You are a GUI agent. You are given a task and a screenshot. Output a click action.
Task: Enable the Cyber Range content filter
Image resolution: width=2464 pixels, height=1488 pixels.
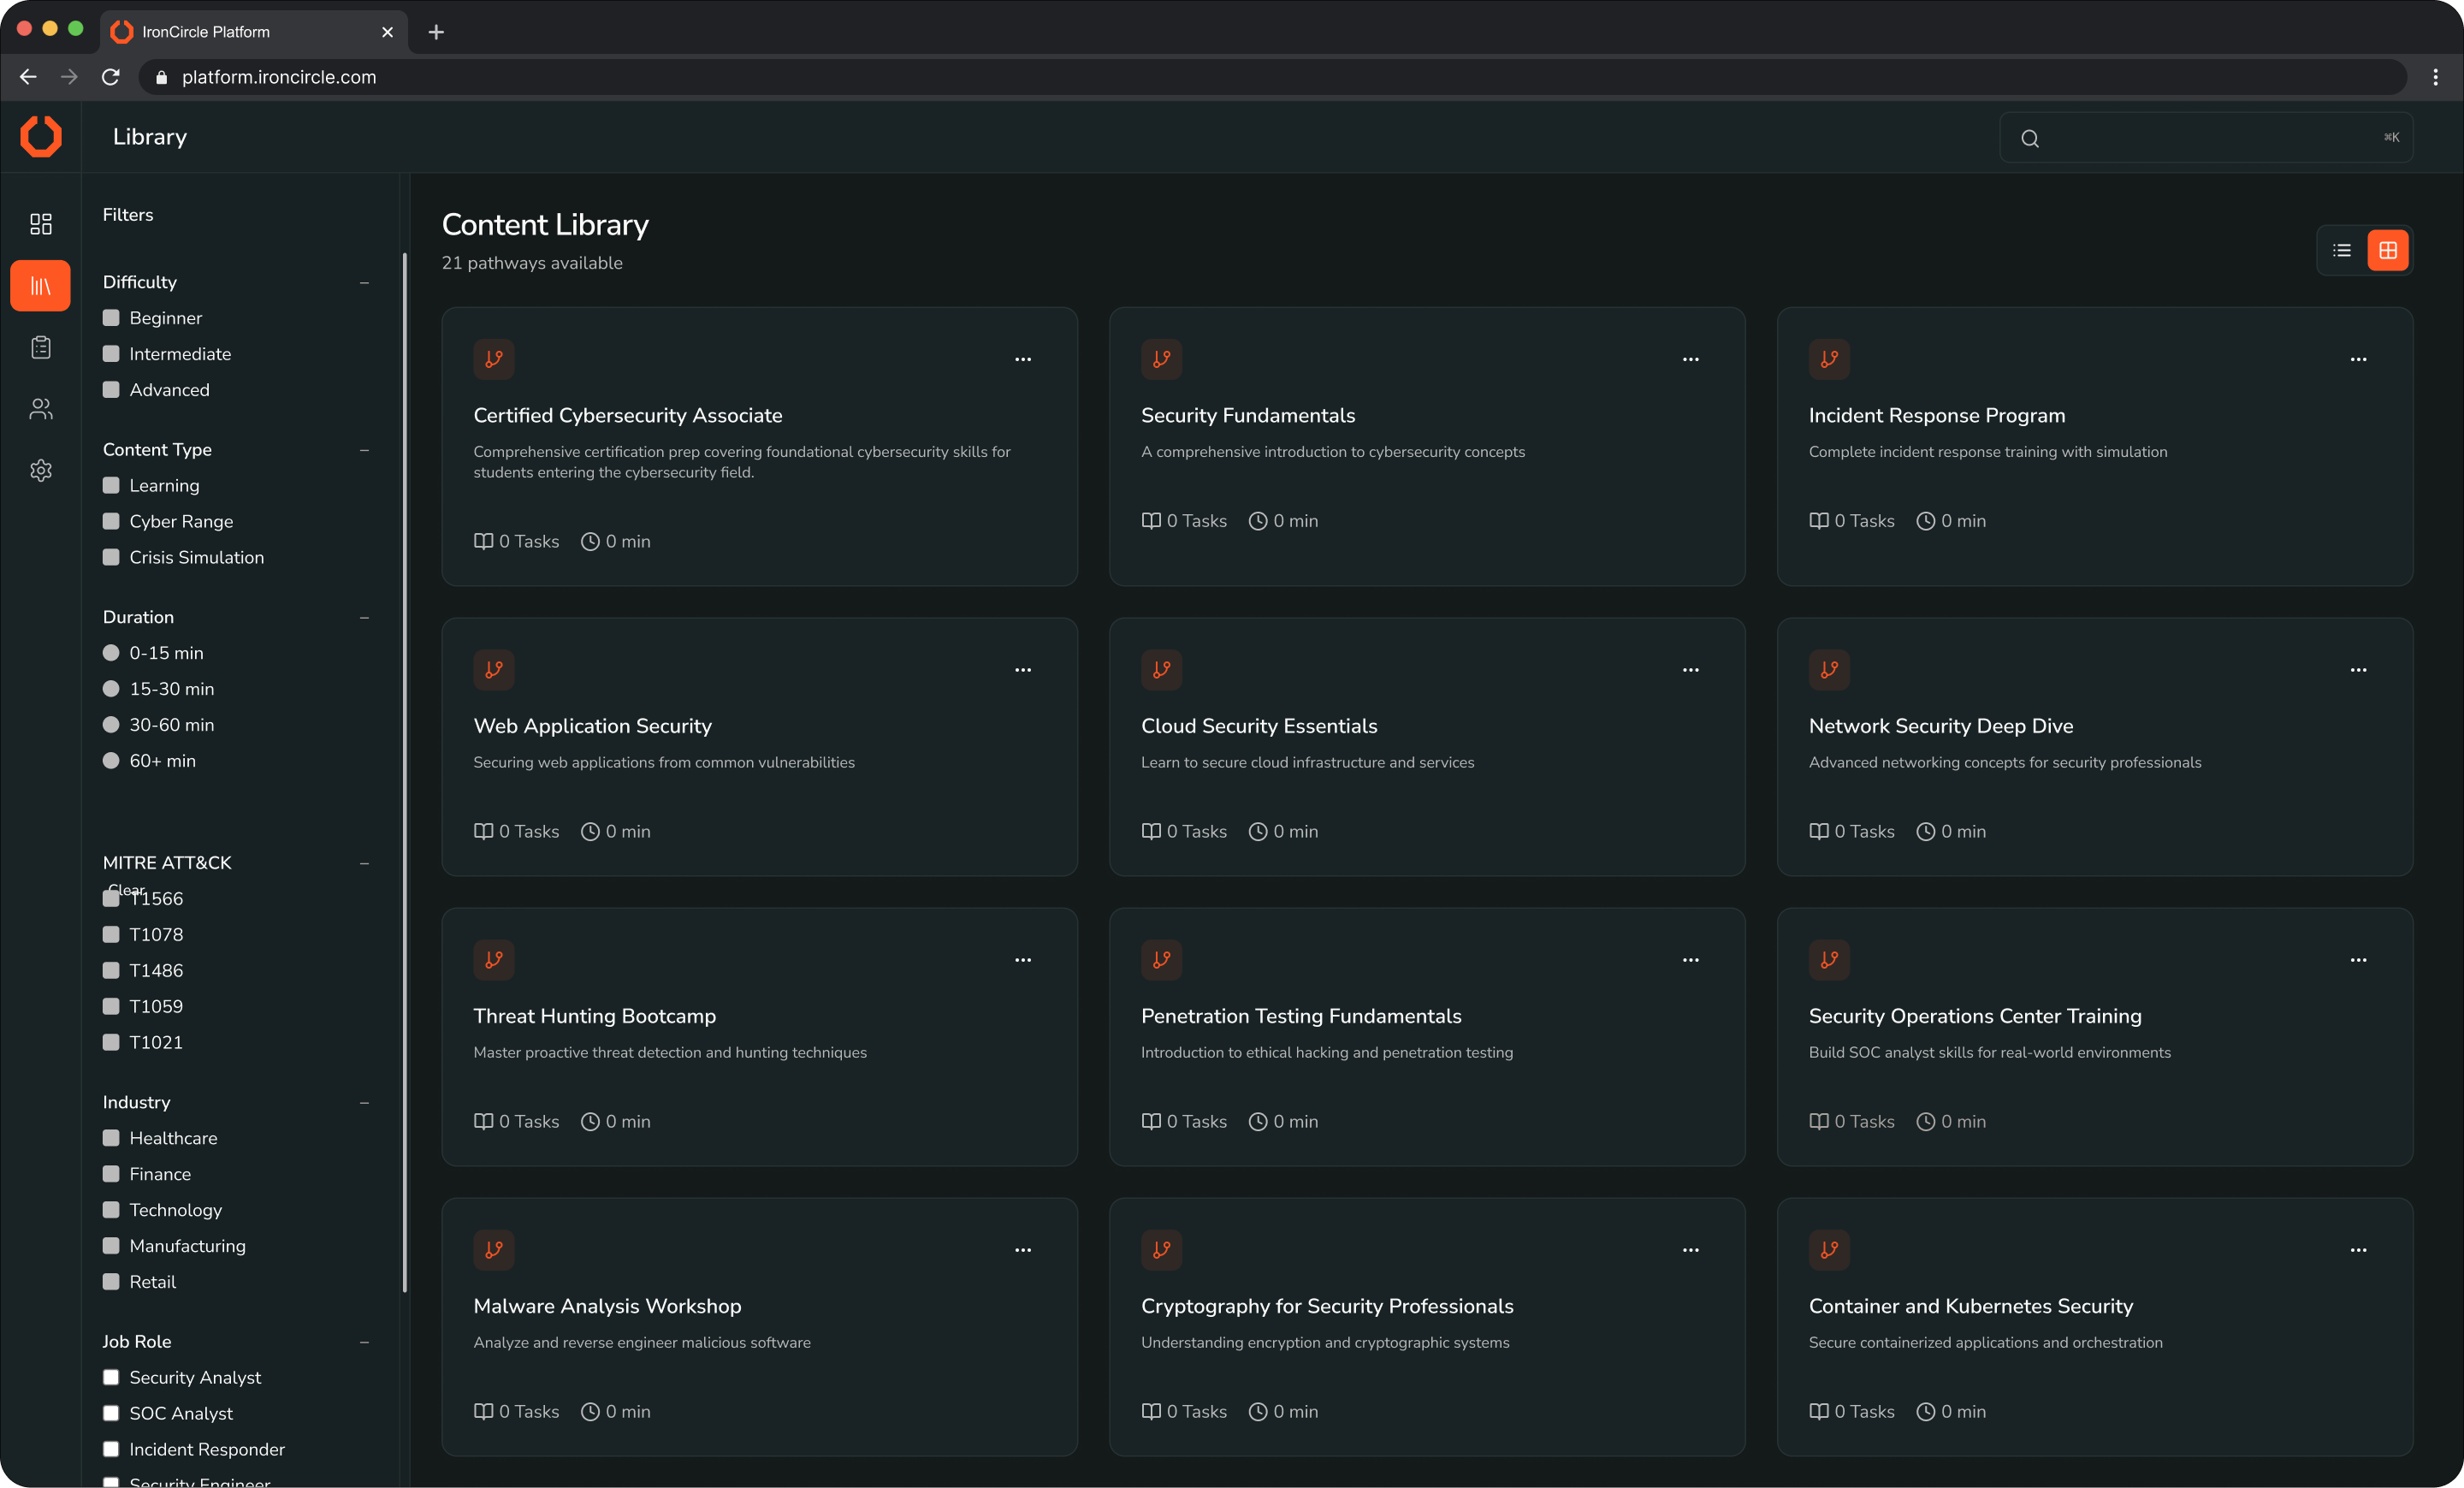pyautogui.click(x=111, y=521)
